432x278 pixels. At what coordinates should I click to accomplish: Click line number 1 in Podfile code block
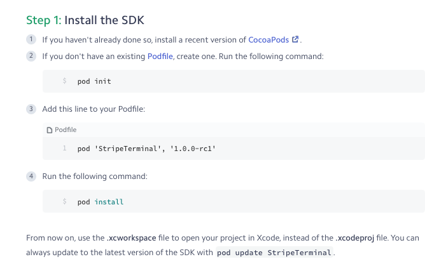[x=64, y=149]
